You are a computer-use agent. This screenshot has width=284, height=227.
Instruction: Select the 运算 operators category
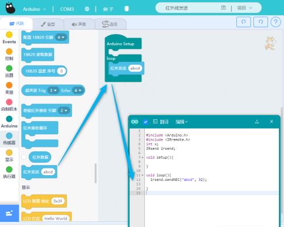[9, 71]
